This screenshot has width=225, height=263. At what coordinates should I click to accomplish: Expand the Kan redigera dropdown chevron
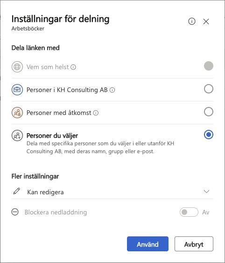click(206, 192)
